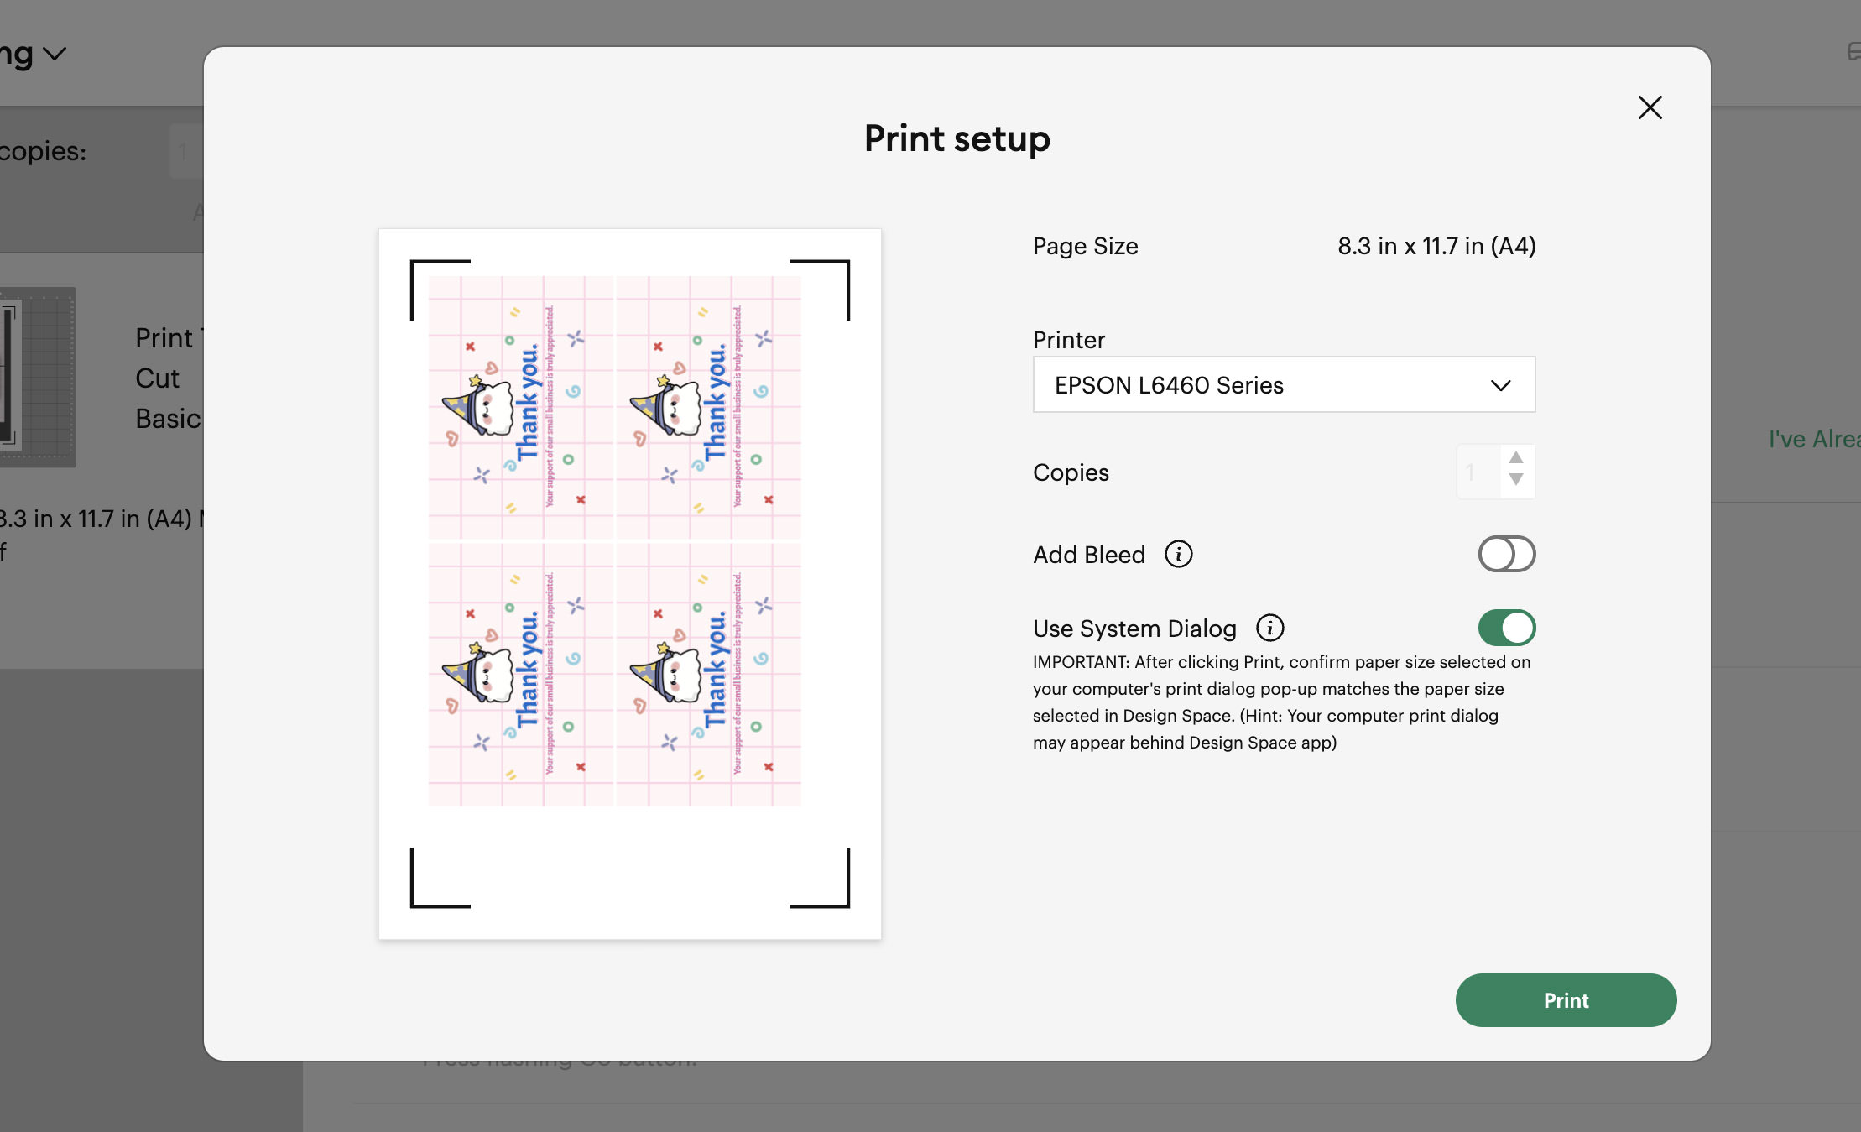Click the mat thumbnail in background panel

coord(38,377)
